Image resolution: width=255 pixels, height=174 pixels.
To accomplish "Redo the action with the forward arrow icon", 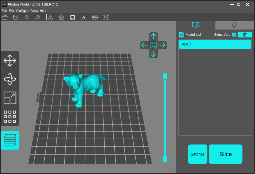I will (x=38, y=17).
